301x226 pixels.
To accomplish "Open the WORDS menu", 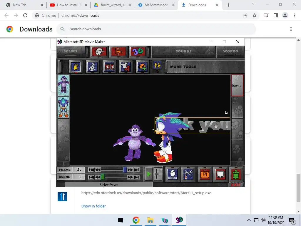I will 230,51.
